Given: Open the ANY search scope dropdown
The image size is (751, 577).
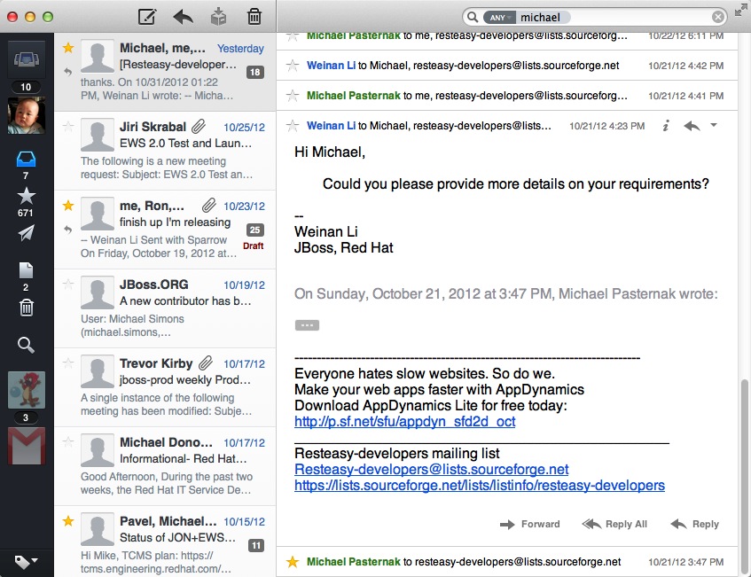Looking at the screenshot, I should [x=499, y=17].
